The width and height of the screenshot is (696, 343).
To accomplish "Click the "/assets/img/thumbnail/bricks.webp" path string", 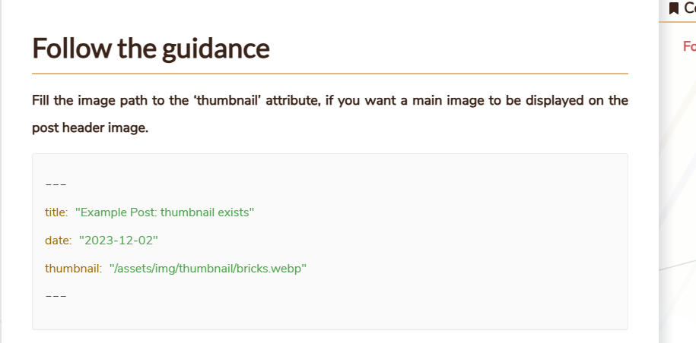I will click(208, 268).
